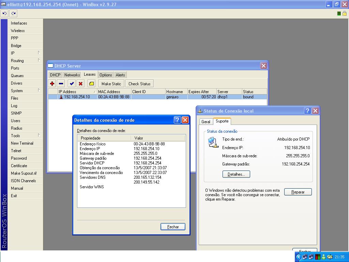The height and width of the screenshot is (262, 349).
Task: Open Wireless from the sidebar
Action: tap(25, 31)
